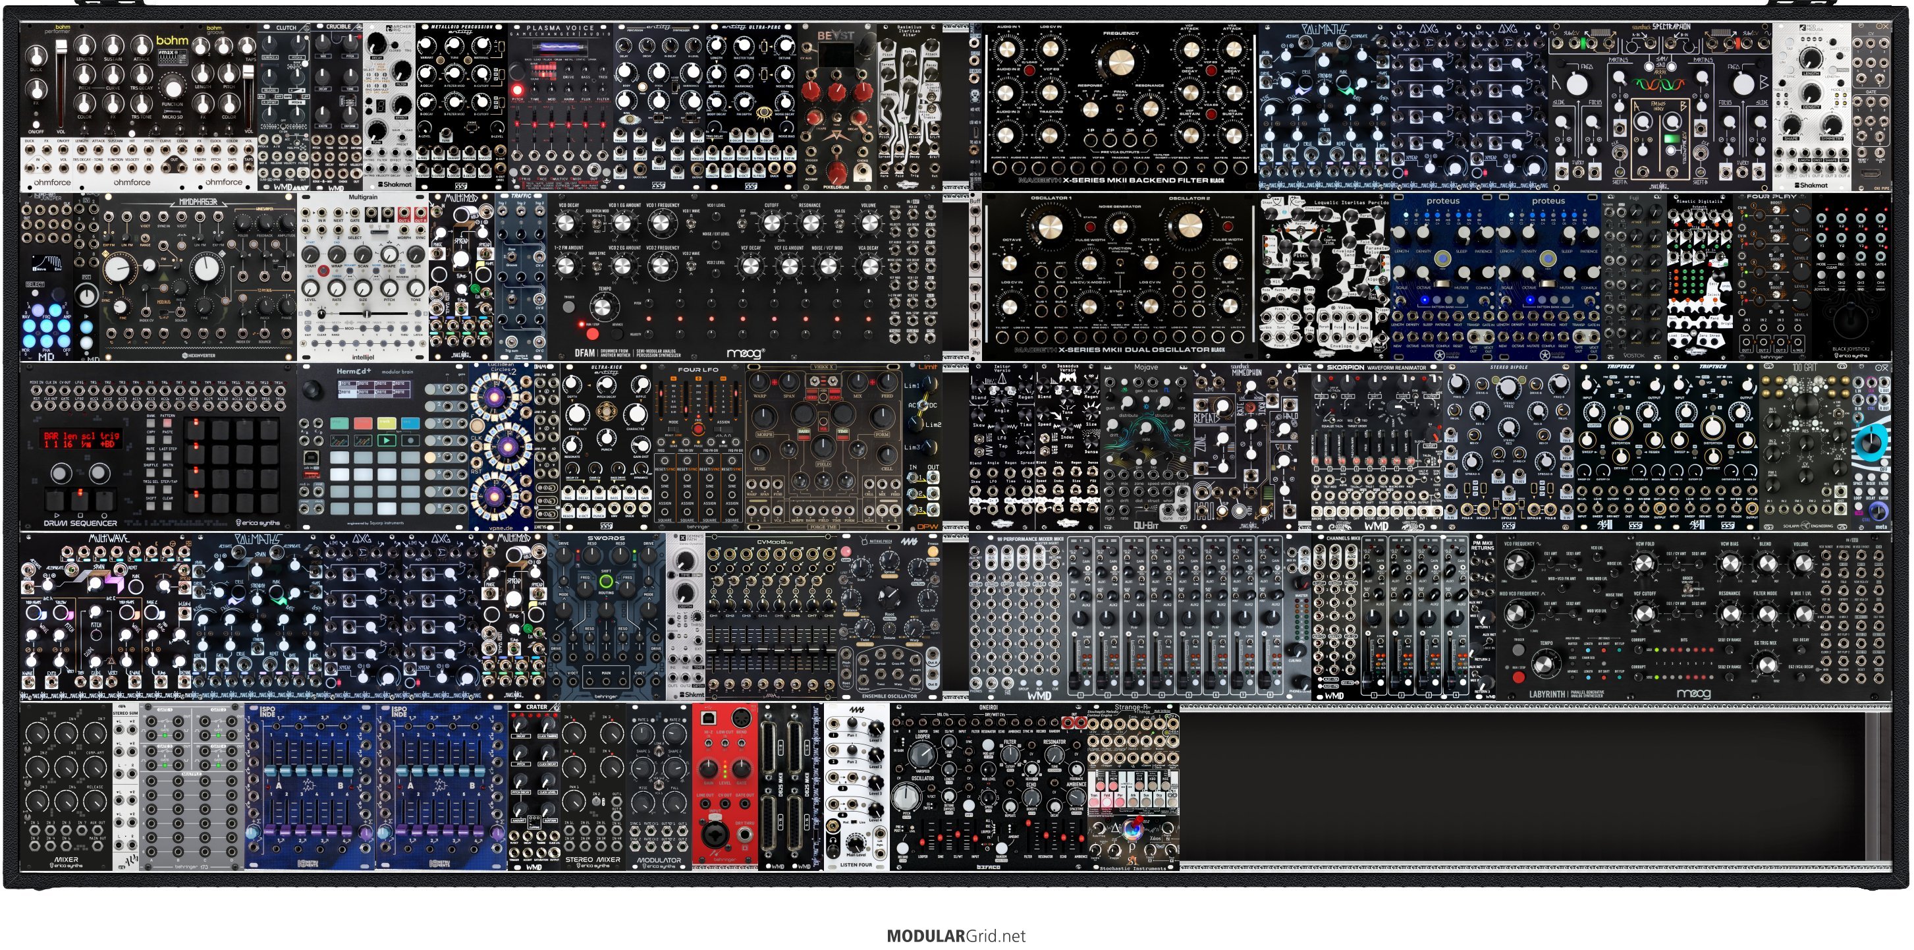The height and width of the screenshot is (950, 1914).
Task: Open the Zeitor Versio module
Action: pos(1002,447)
